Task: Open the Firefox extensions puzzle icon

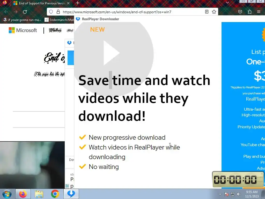Action: (x=249, y=12)
